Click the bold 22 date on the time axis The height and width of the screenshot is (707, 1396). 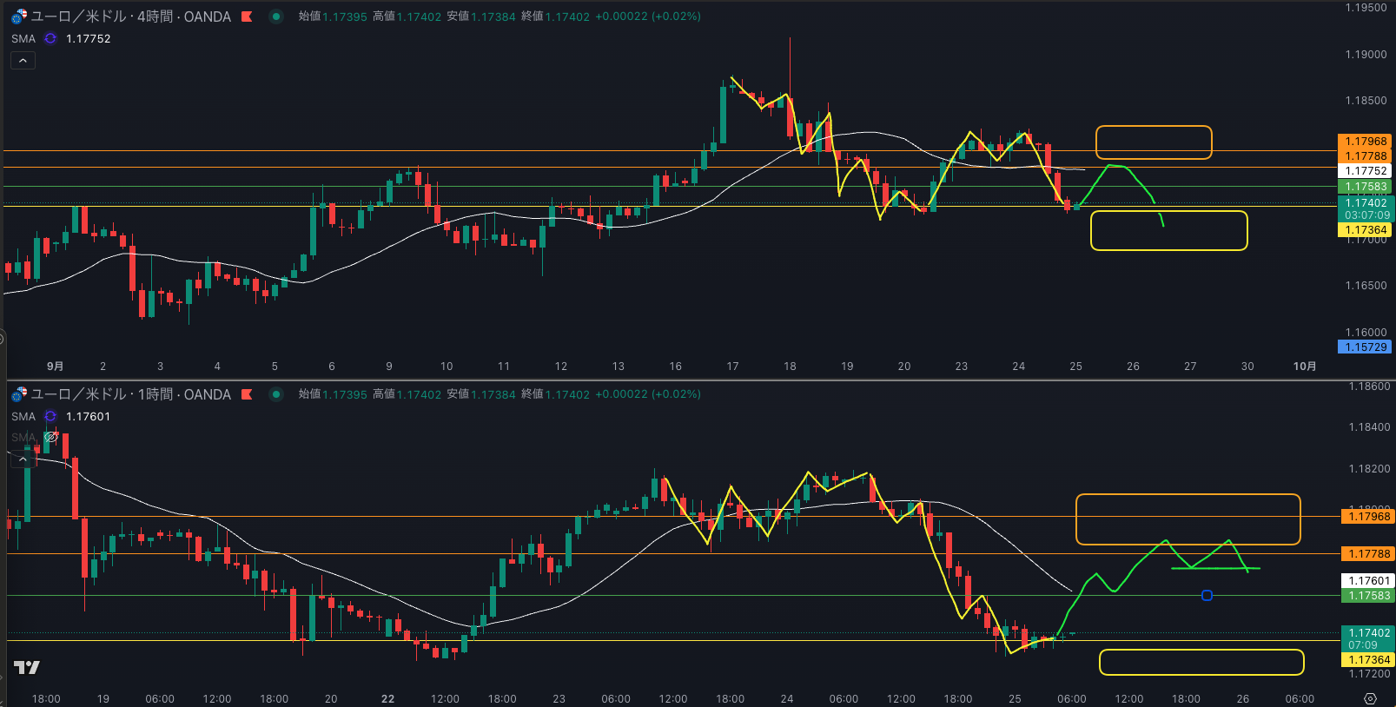pos(387,698)
